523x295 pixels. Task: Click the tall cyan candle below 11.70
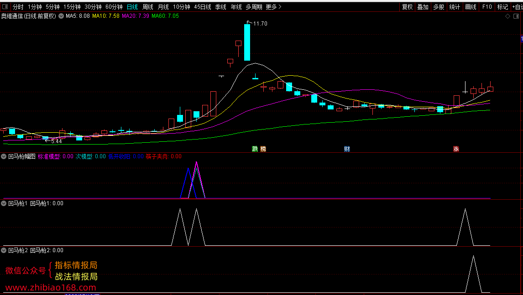pyautogui.click(x=247, y=42)
